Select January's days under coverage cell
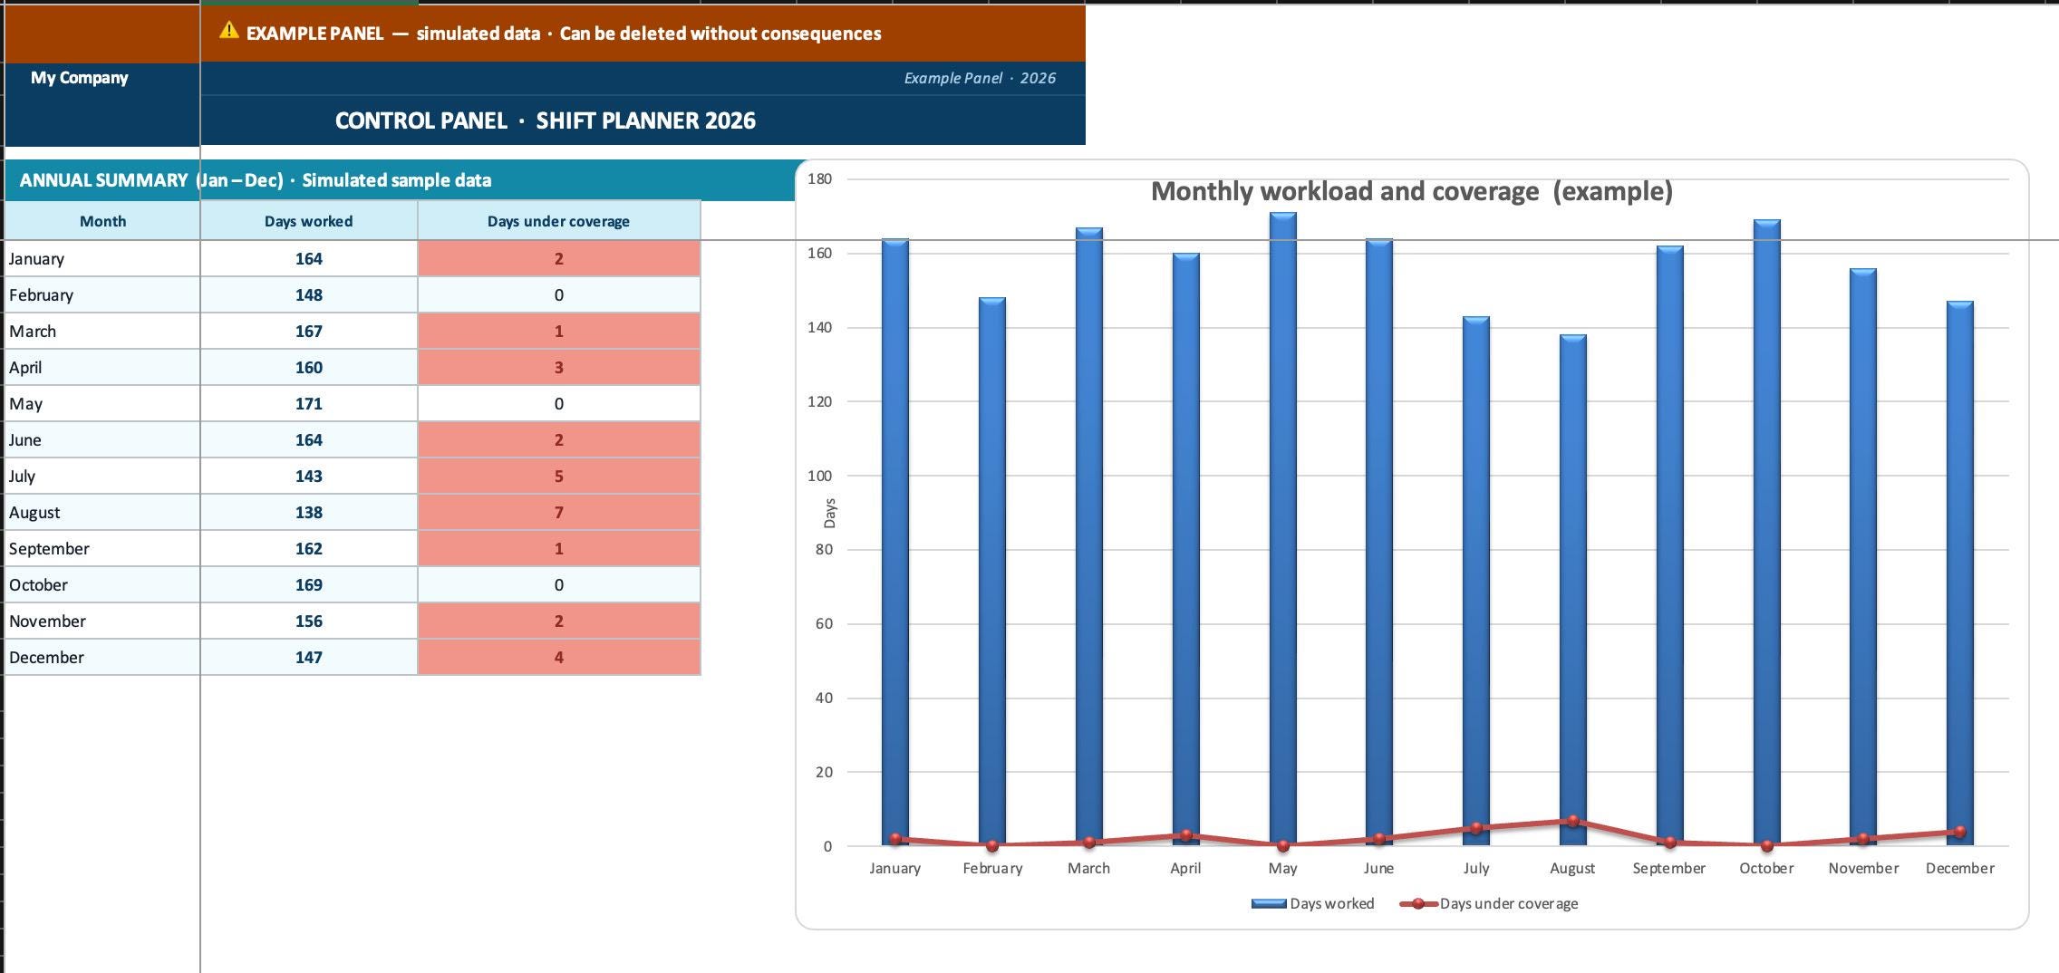Screen dimensions: 2059x973 click(559, 259)
